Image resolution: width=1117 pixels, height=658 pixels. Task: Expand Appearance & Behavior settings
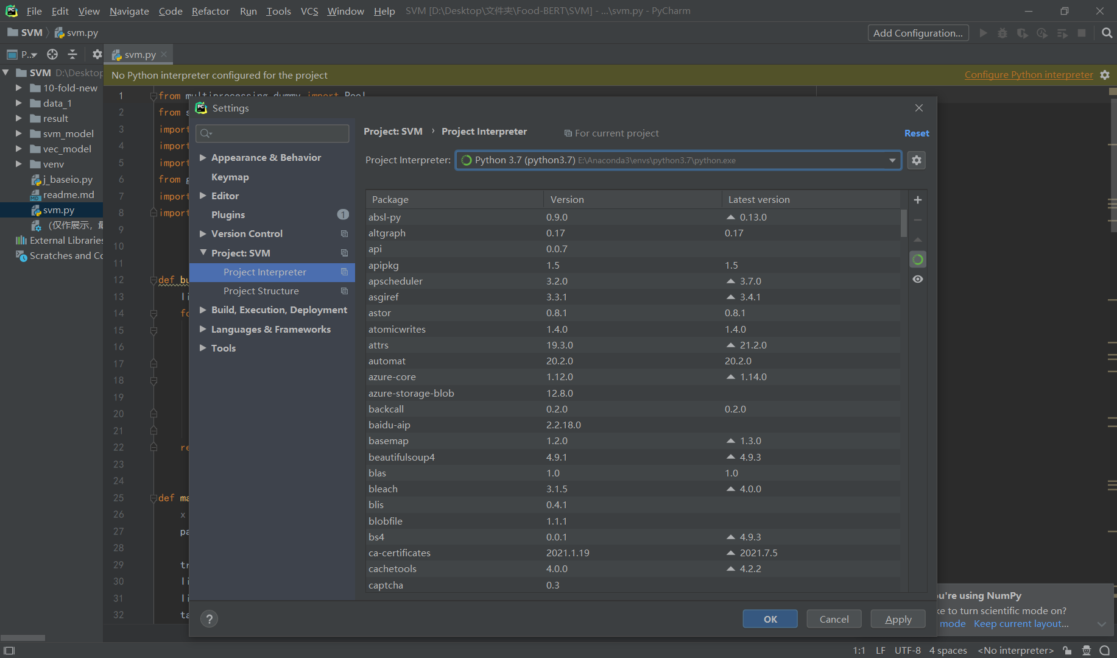tap(203, 158)
